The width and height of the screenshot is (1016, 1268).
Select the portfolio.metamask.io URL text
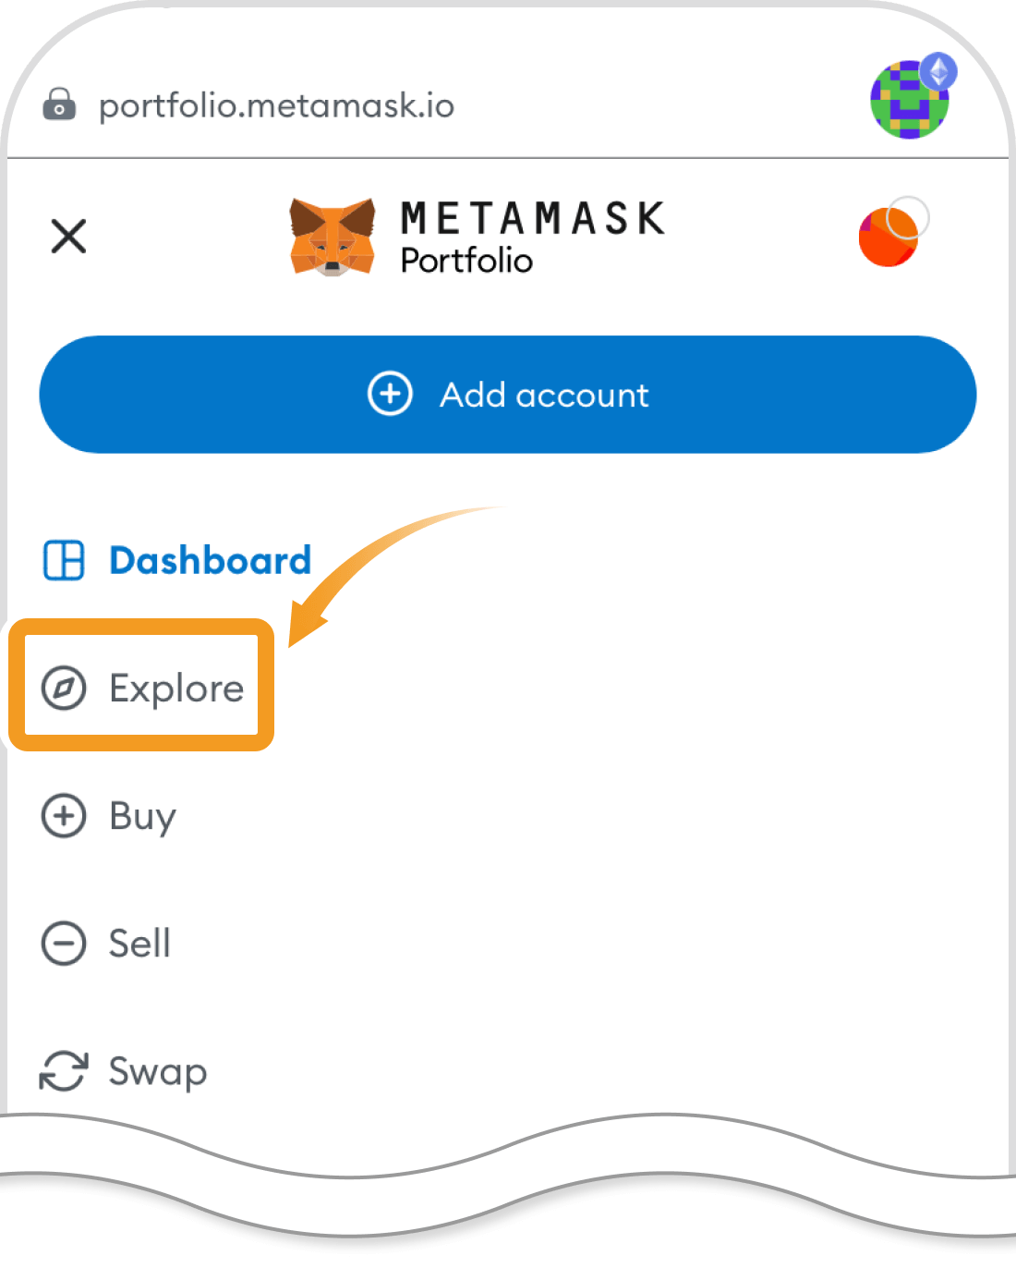(276, 106)
